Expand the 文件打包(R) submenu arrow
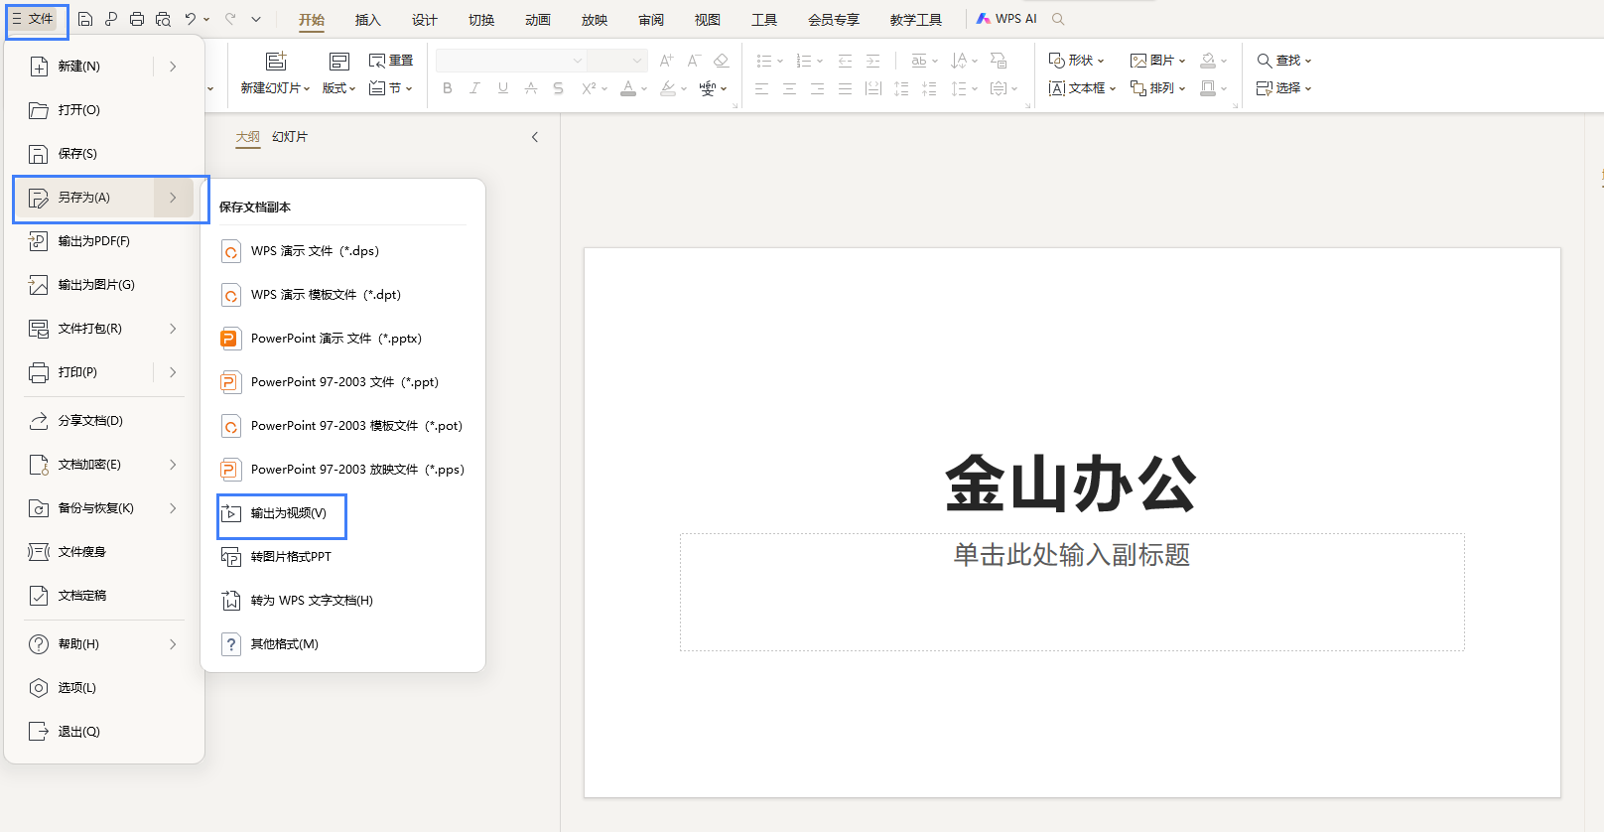The width and height of the screenshot is (1604, 832). point(173,329)
